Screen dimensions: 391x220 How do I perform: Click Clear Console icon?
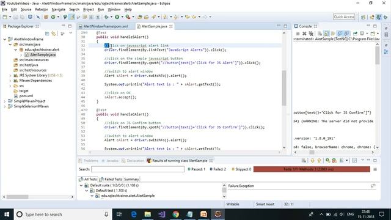pyautogui.click(x=320, y=34)
